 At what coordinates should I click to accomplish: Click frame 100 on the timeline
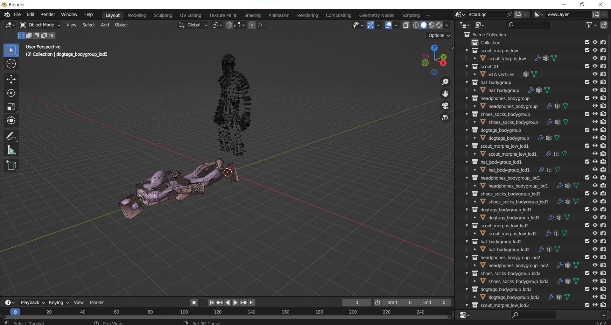184,312
